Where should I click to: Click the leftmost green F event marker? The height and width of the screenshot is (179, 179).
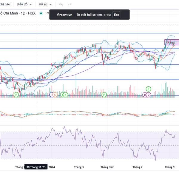tap(16, 95)
